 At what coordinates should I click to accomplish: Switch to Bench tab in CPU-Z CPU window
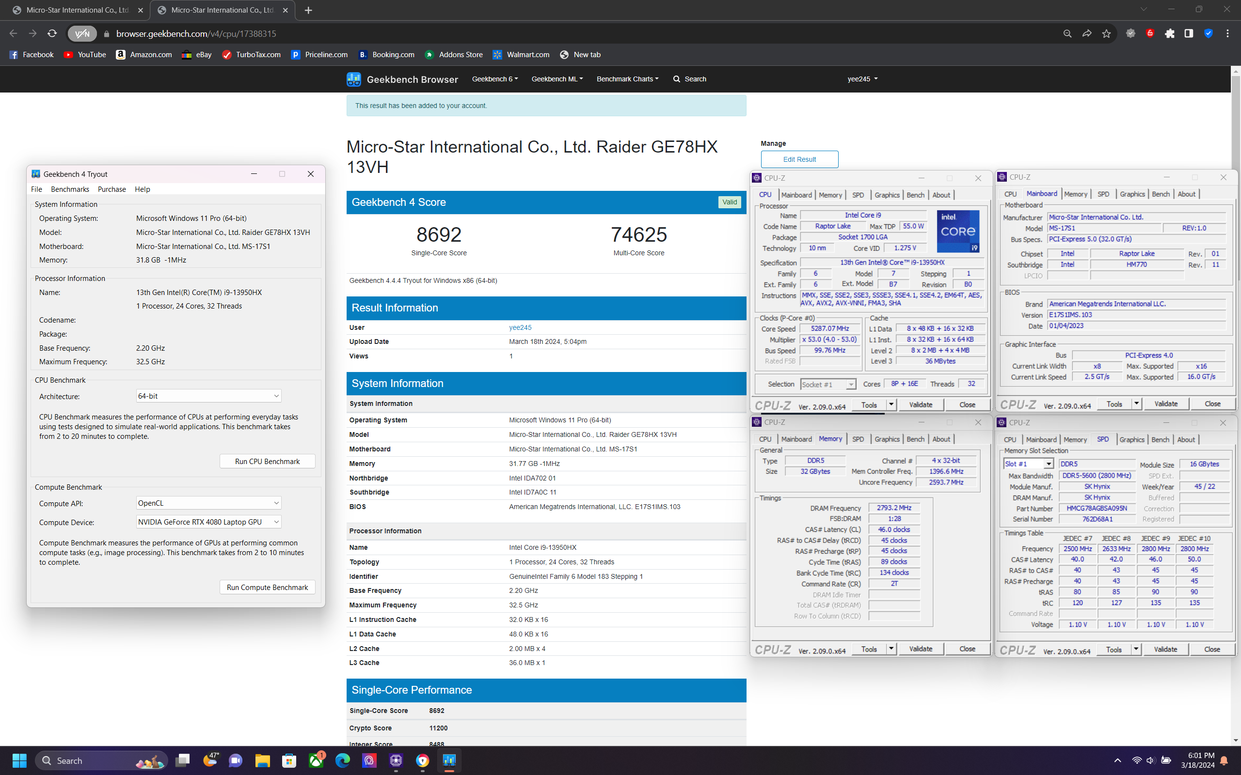coord(915,195)
